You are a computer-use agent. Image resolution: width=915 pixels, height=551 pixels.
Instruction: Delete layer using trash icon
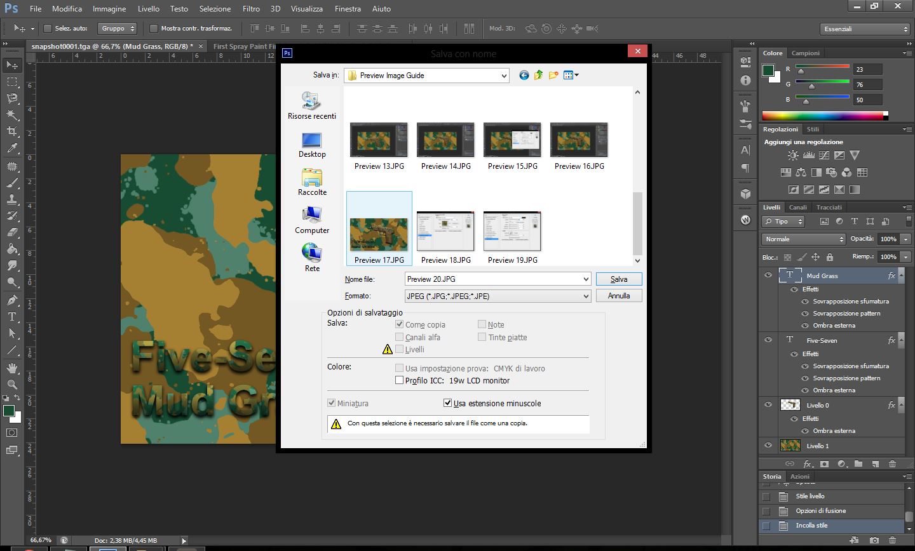892,464
